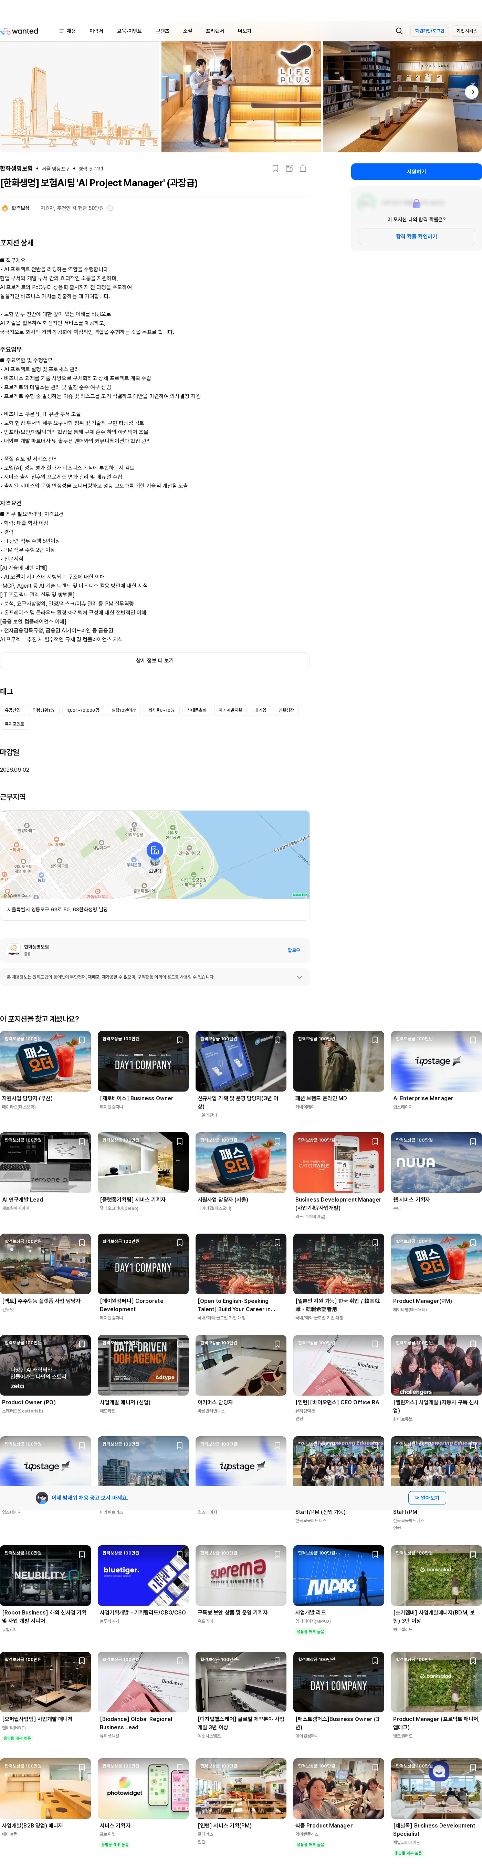Click the 한화생명보험 company logo in the footer card
The height and width of the screenshot is (1873, 482).
(14, 950)
